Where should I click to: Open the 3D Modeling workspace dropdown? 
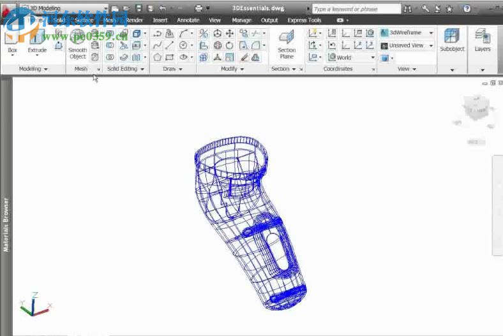point(64,8)
